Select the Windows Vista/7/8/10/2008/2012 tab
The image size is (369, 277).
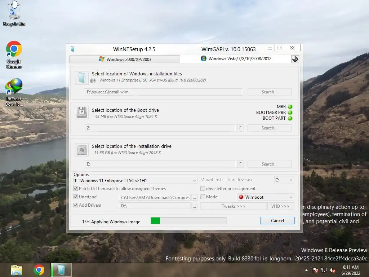pyautogui.click(x=236, y=59)
